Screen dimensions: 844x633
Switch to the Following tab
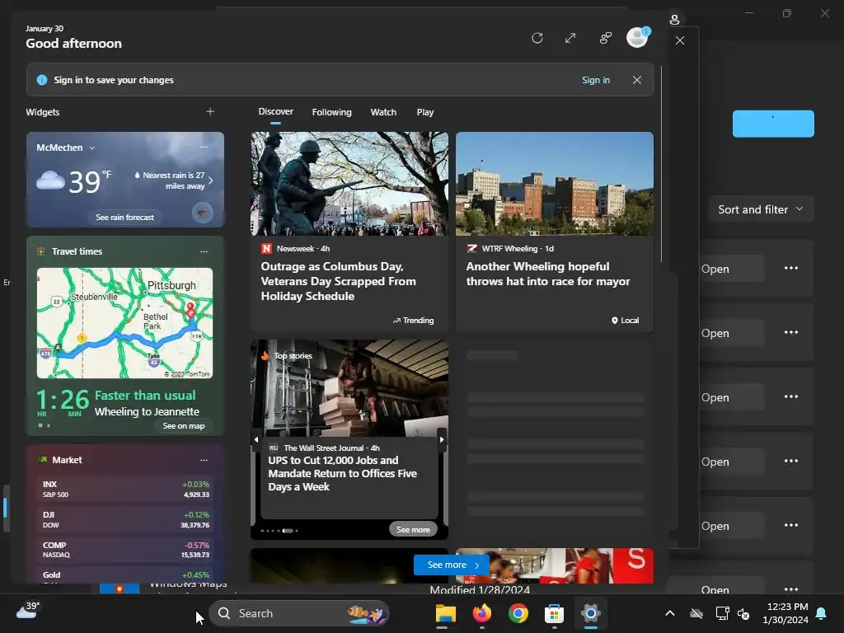(331, 112)
